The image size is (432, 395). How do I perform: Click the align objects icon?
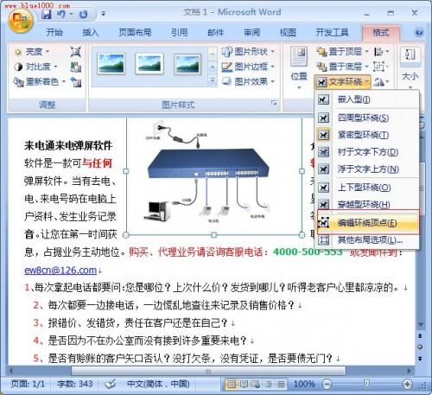pos(381,52)
